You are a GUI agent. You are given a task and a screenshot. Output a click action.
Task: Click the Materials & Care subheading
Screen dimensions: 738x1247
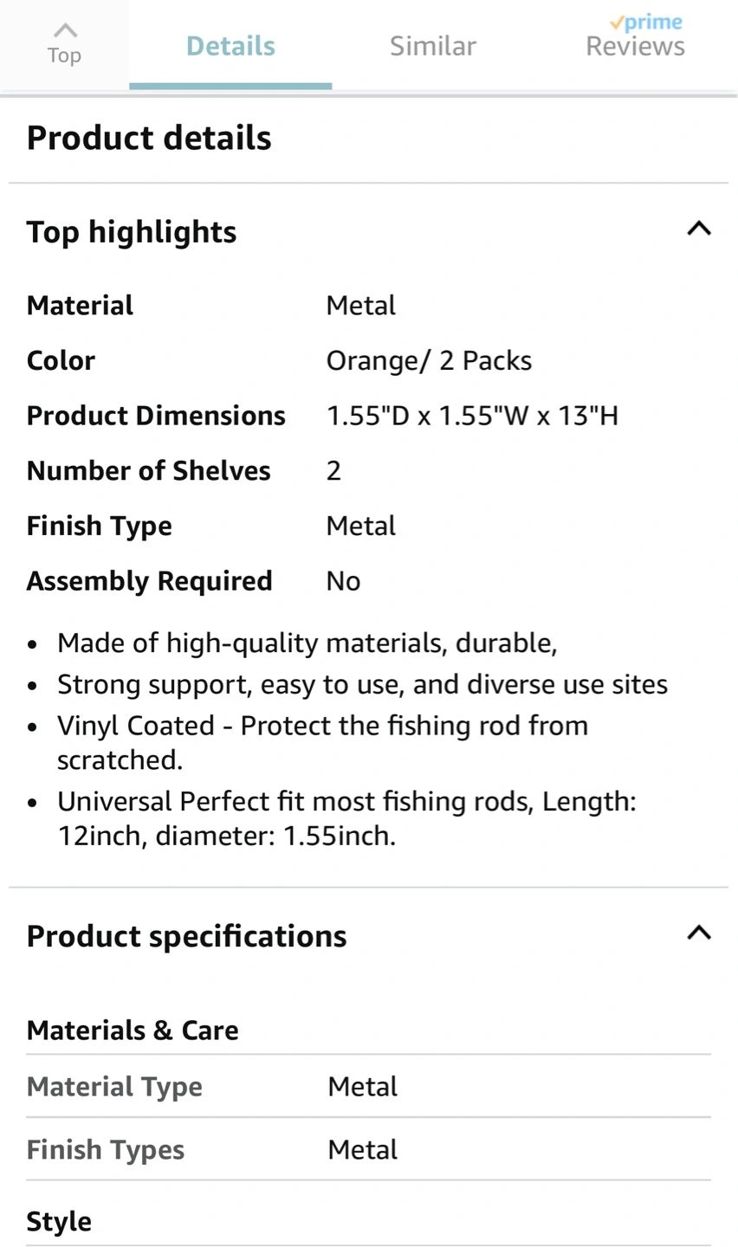pyautogui.click(x=133, y=1031)
